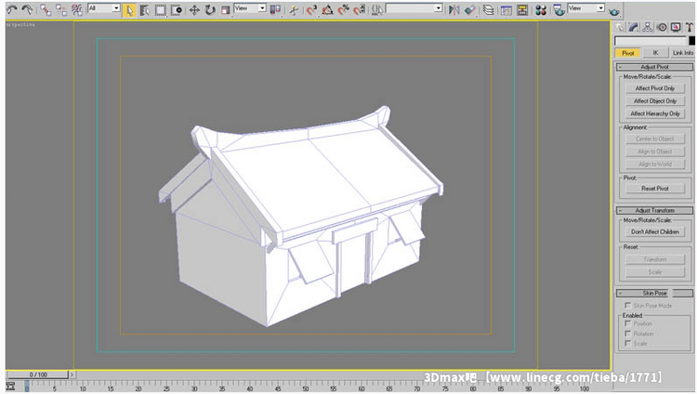
Task: Collapse the Skin Pose rollout
Action: pyautogui.click(x=654, y=293)
